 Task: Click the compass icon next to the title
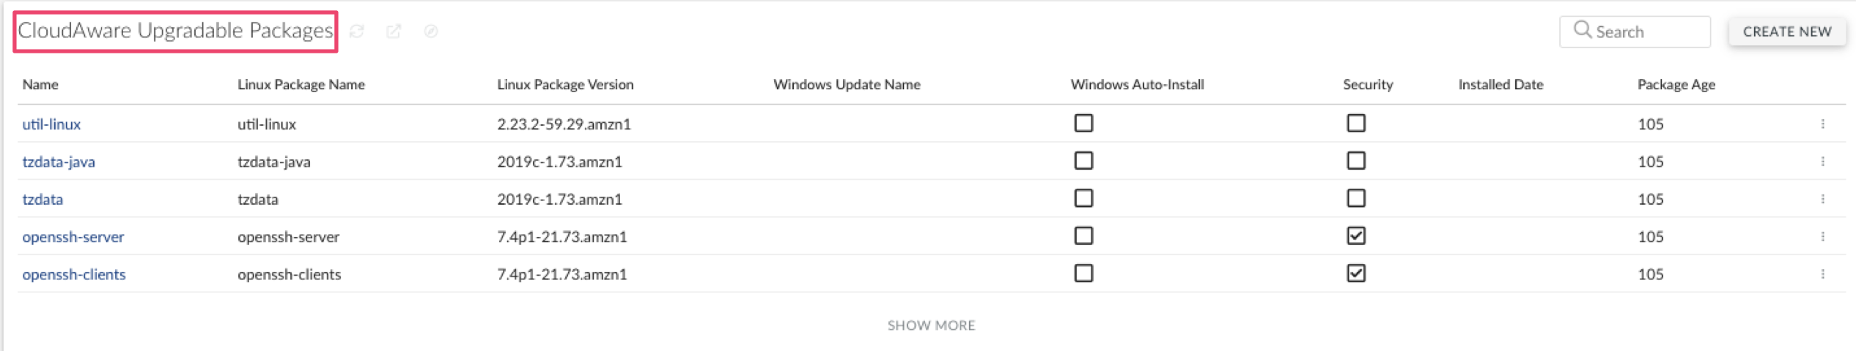point(431,31)
